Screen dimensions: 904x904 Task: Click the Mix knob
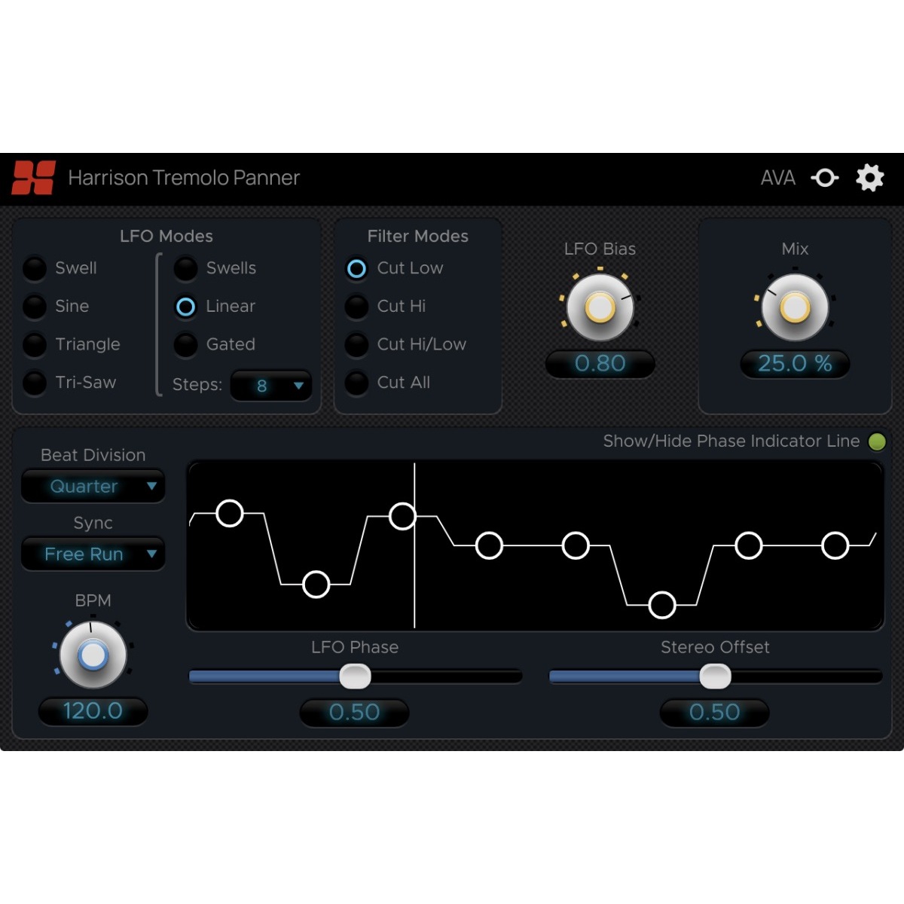click(x=795, y=307)
